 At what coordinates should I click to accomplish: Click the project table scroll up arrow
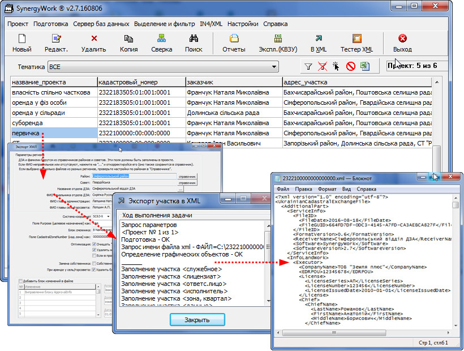(x=437, y=82)
